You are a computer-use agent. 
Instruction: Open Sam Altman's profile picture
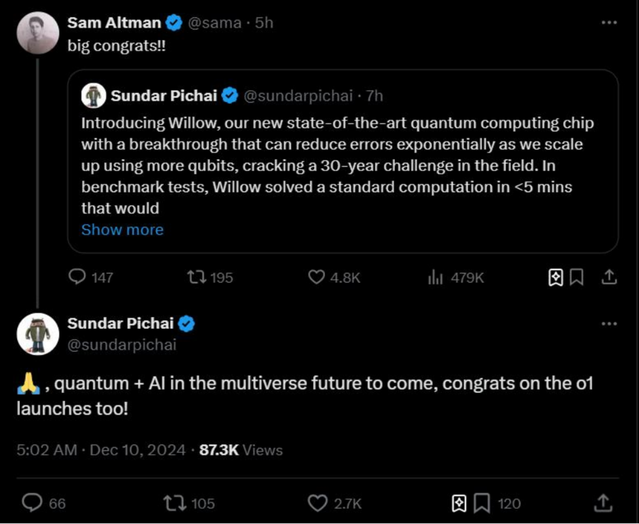(38, 33)
